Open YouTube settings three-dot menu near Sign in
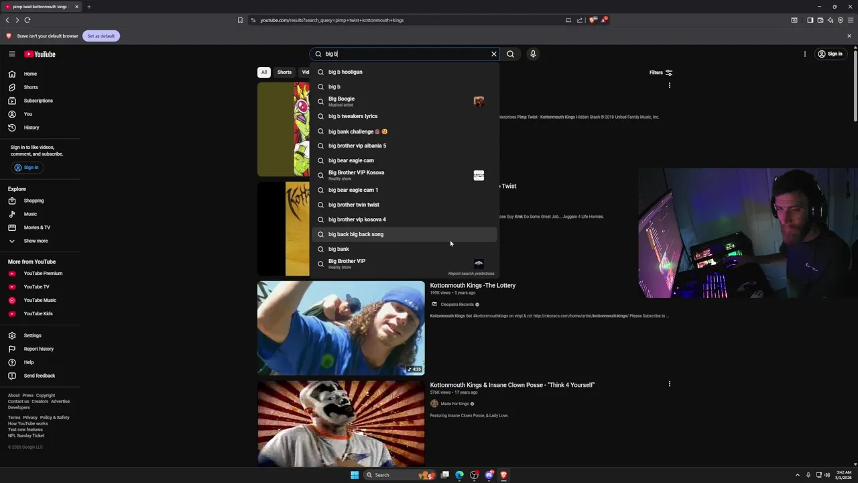This screenshot has height=483, width=858. 805,54
